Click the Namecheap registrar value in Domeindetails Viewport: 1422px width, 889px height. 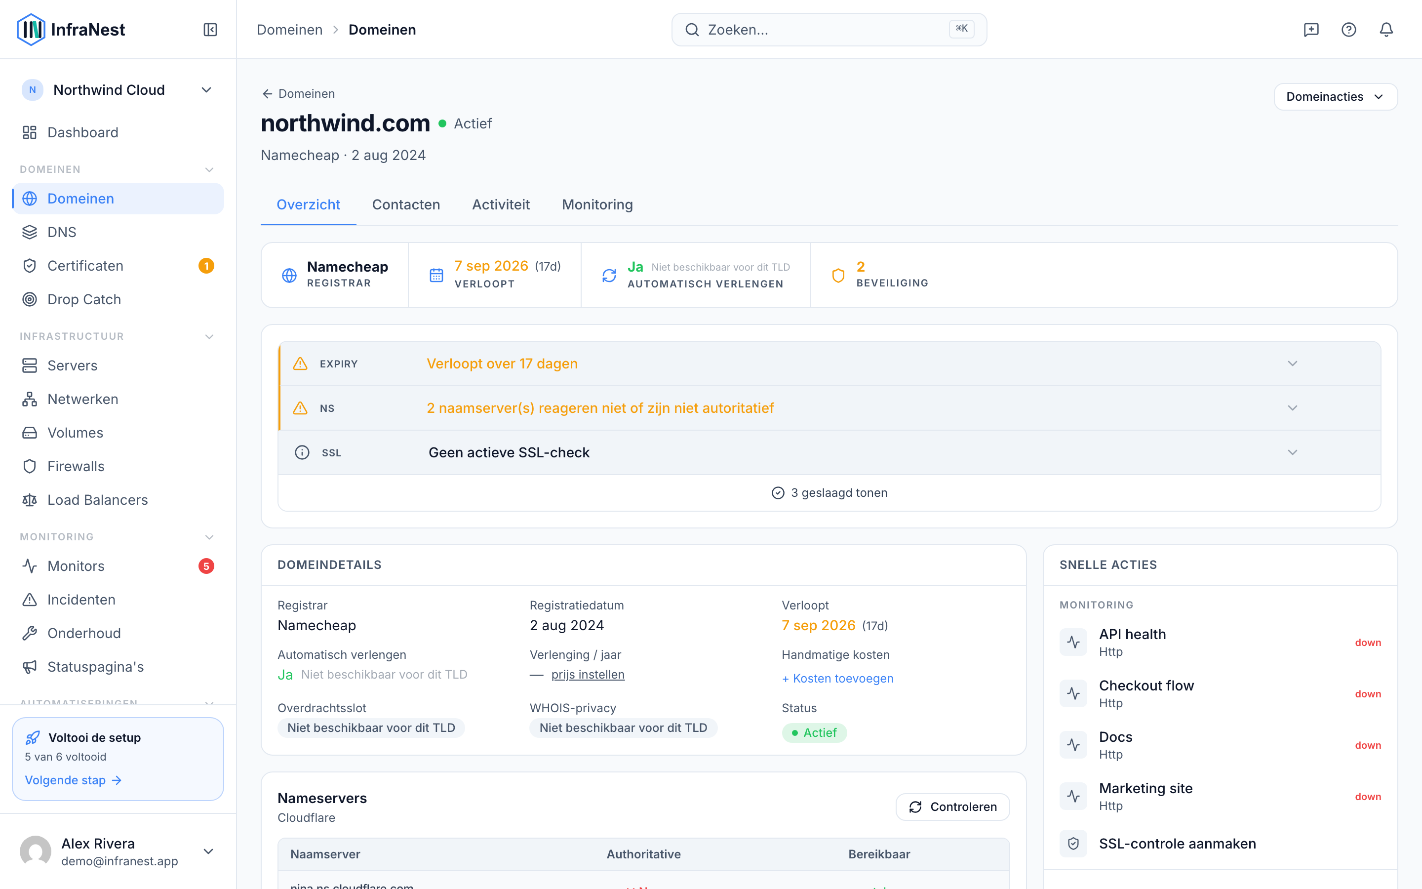pos(316,625)
